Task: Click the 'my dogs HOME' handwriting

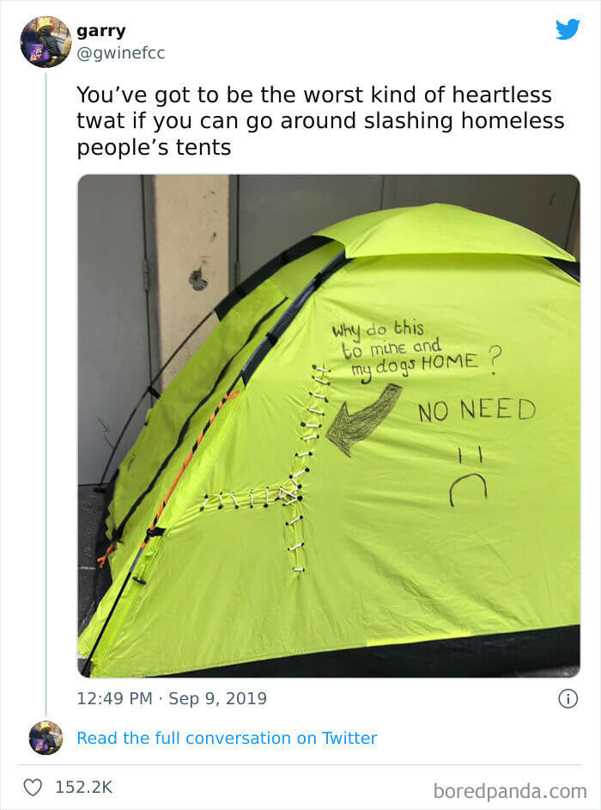Action: tap(416, 365)
